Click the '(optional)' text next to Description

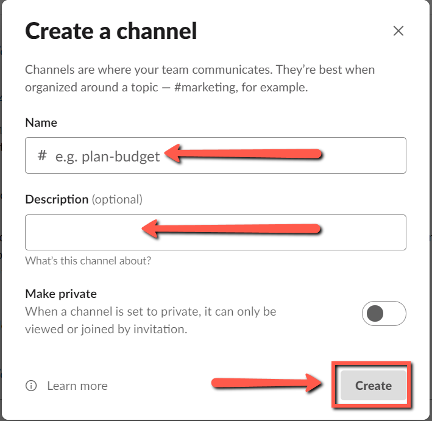click(x=117, y=199)
